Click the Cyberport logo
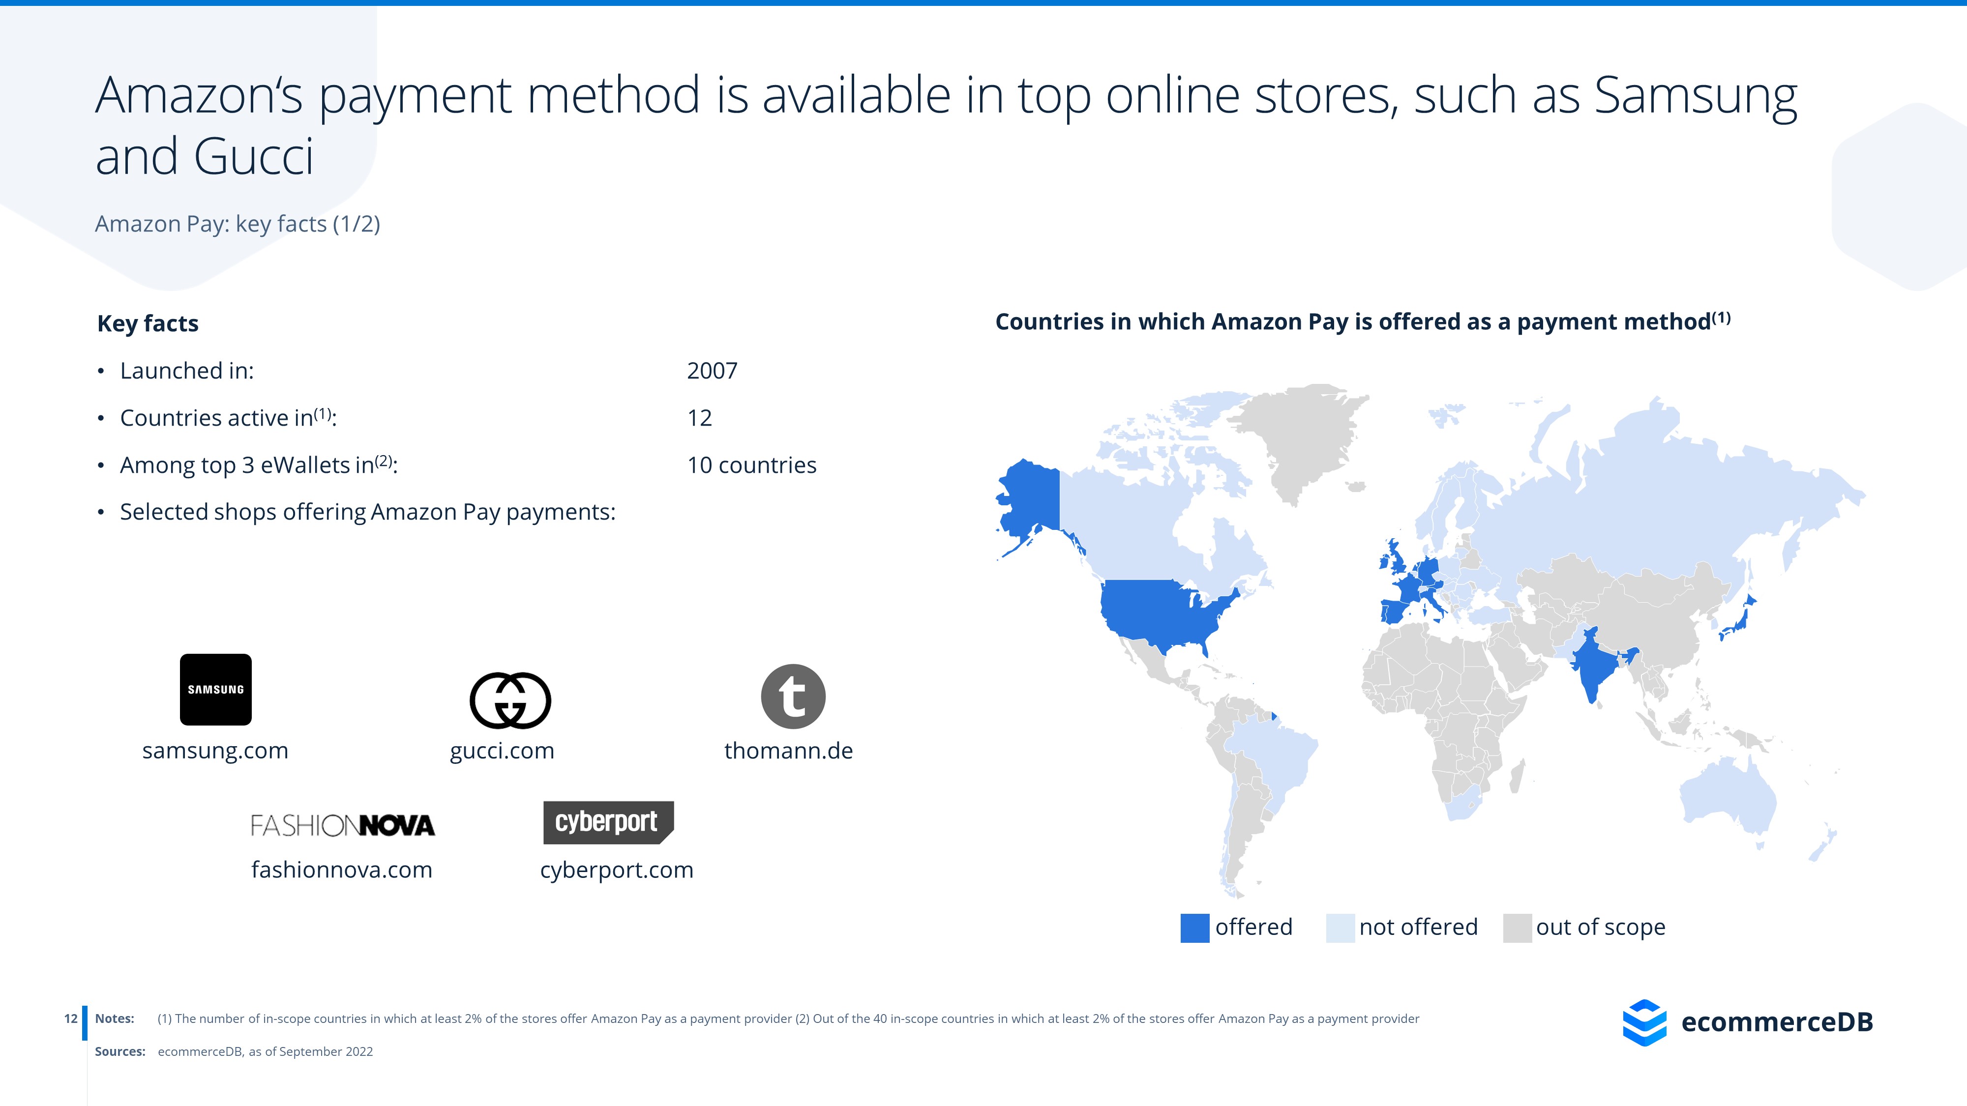1967x1106 pixels. click(x=608, y=822)
